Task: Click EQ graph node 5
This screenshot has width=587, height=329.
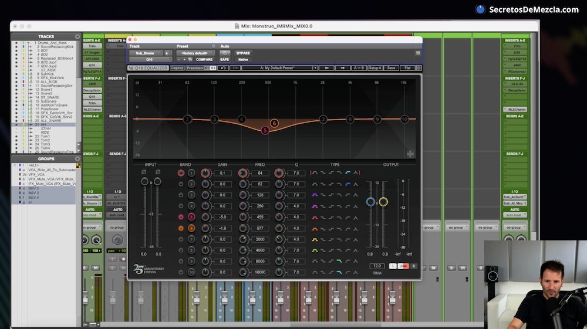Action: pos(265,130)
